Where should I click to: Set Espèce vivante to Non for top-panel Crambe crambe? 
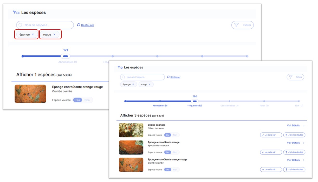coord(87,100)
